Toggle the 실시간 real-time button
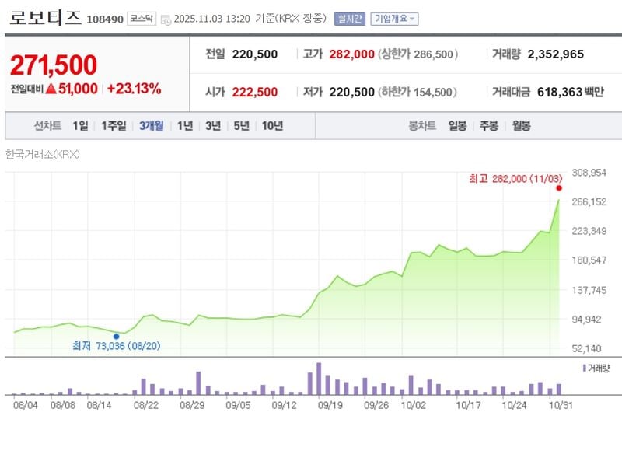Image resolution: width=622 pixels, height=458 pixels. click(349, 19)
